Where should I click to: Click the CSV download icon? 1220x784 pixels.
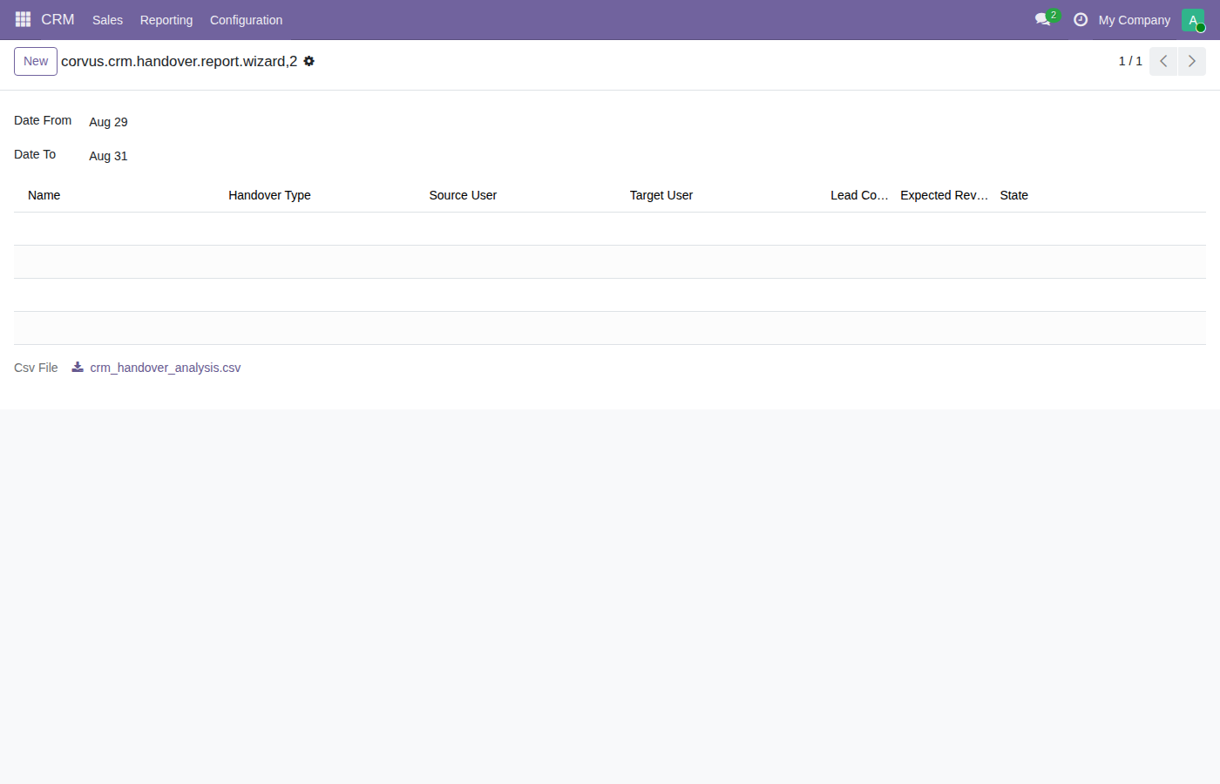pos(78,367)
